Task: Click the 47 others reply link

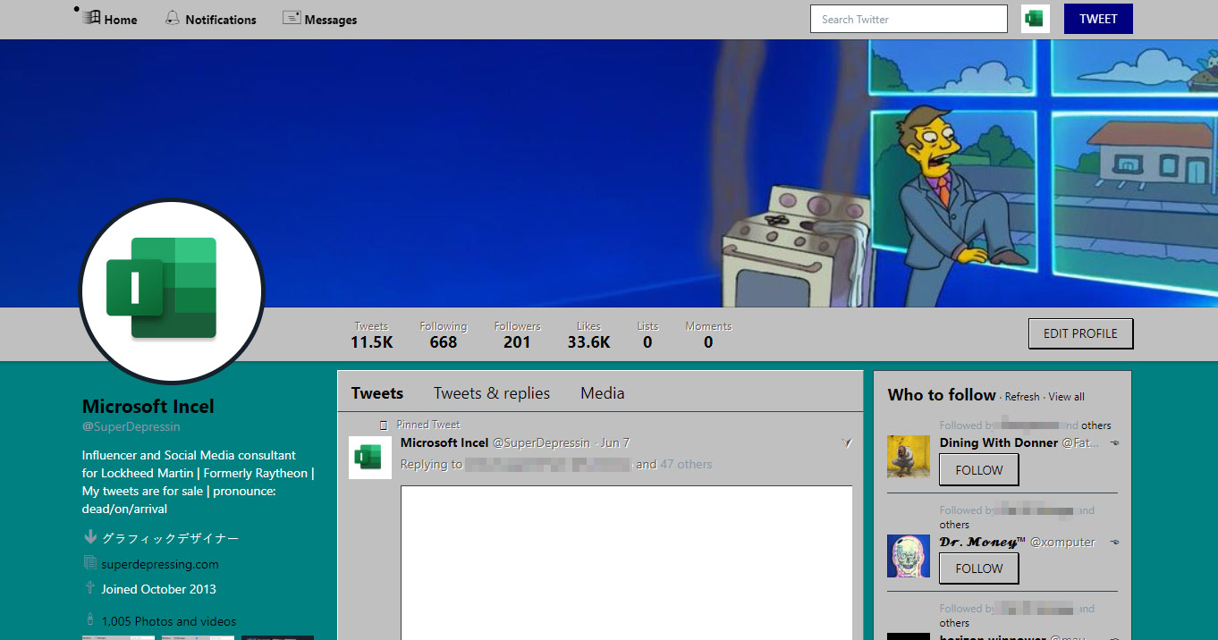Action: 686,464
